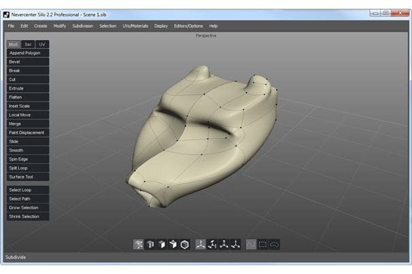Viewport: 412px width, 274px height.
Task: Open the Display menu
Action: (x=161, y=26)
